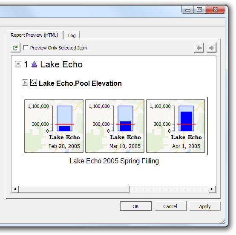Click the OK button

point(136,206)
